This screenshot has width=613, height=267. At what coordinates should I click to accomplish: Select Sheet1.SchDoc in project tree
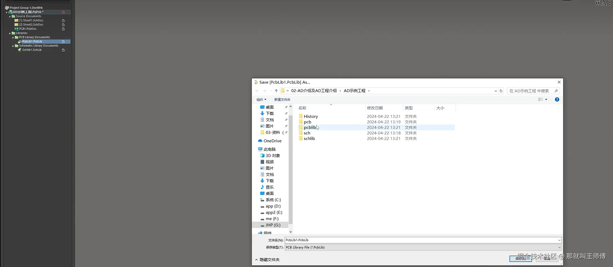point(31,20)
